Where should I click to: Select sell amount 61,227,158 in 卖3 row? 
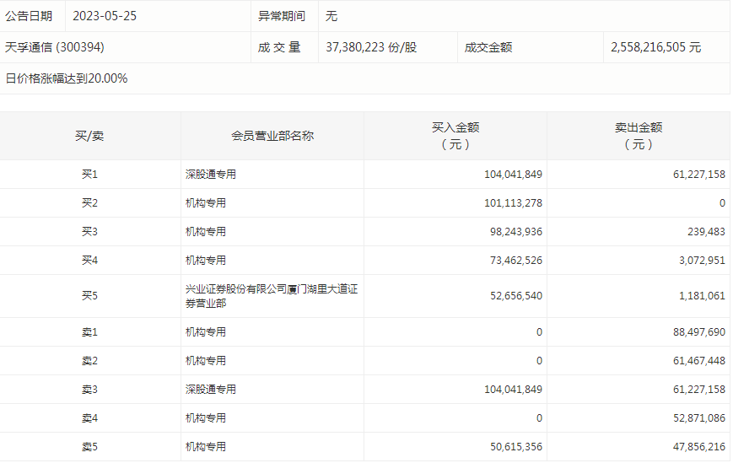click(x=699, y=389)
